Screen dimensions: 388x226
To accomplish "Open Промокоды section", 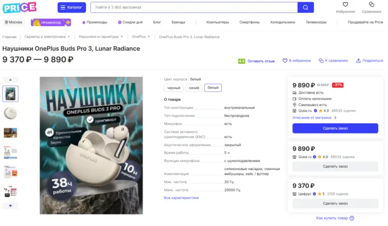I will (95, 22).
